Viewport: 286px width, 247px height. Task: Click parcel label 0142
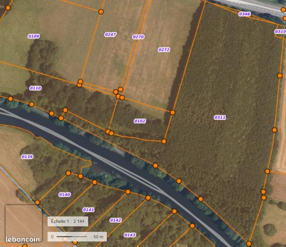[115, 221]
